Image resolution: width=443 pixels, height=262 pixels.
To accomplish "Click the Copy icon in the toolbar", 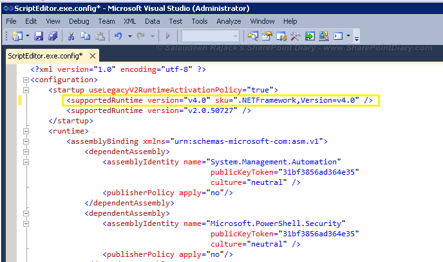I will 85,36.
